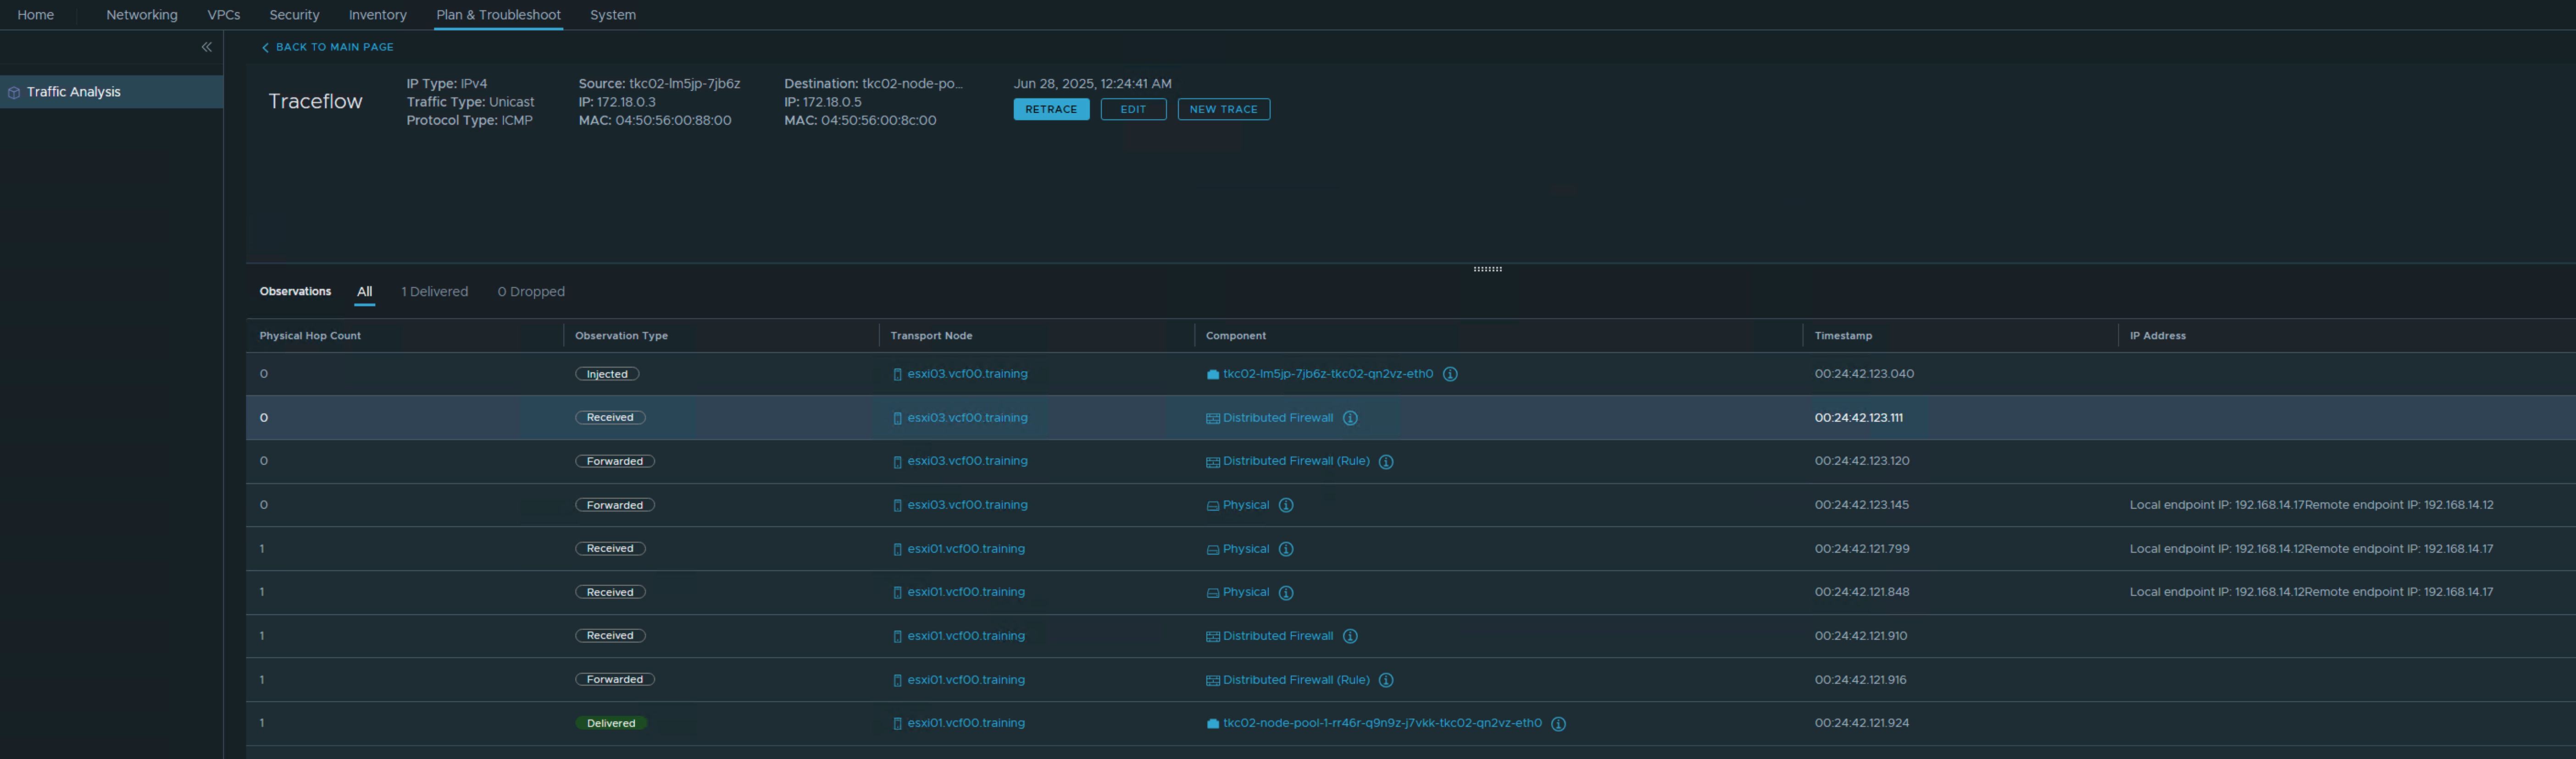The height and width of the screenshot is (759, 2576).
Task: Click the RETRACE button
Action: tap(1051, 109)
